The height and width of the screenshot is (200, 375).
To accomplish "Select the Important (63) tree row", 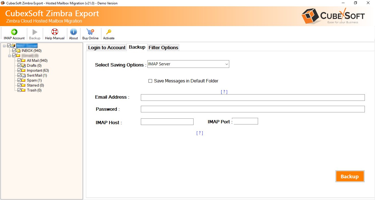I will coord(38,70).
